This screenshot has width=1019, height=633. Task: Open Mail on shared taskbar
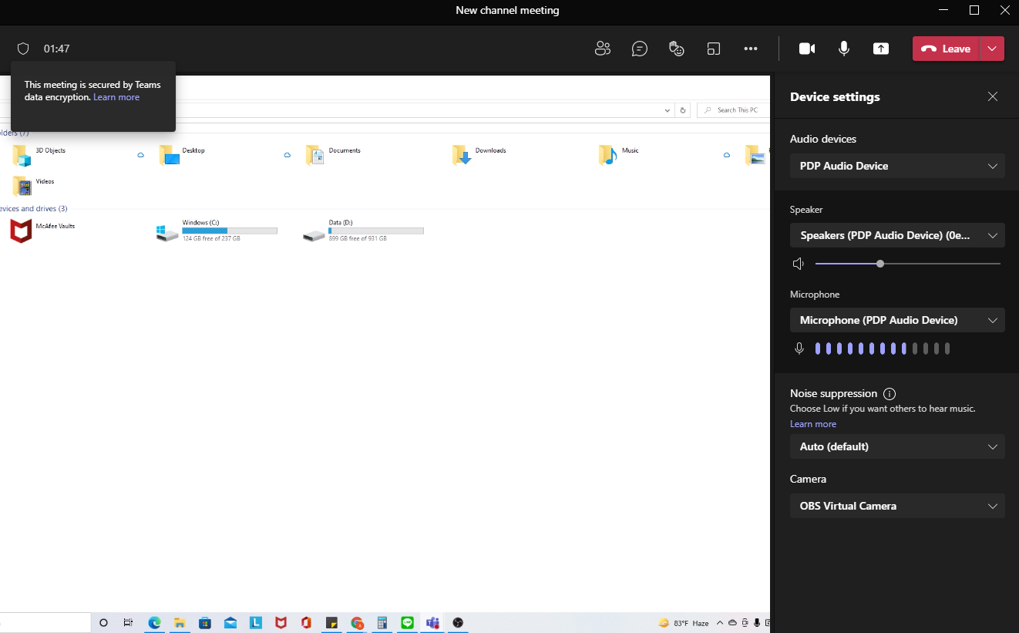click(x=230, y=623)
